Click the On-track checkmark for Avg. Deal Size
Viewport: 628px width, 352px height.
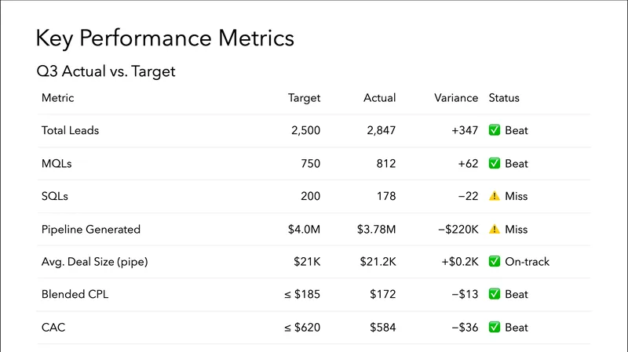coord(495,262)
